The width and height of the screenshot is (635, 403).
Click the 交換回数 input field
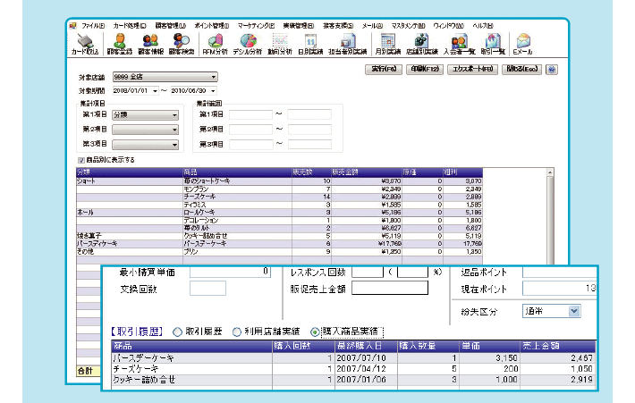207,289
